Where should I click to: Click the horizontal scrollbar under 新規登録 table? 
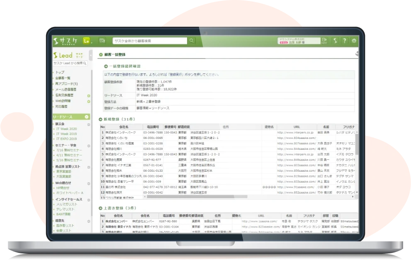click(x=207, y=197)
